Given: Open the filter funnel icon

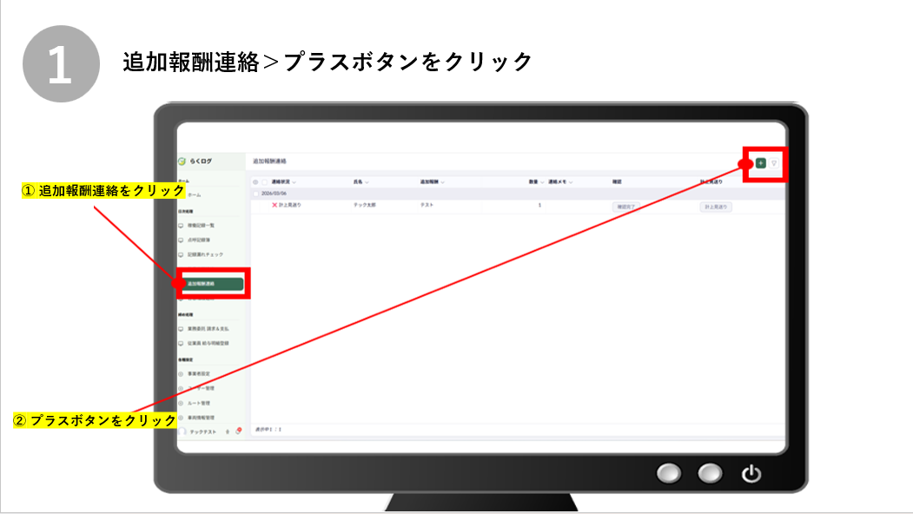Looking at the screenshot, I should [774, 162].
